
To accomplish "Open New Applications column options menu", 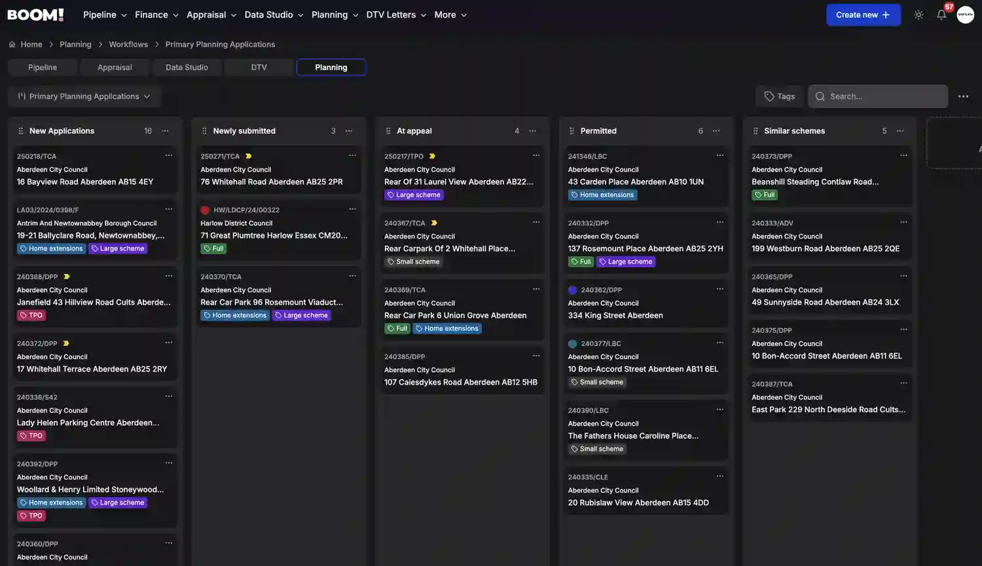I will (166, 131).
